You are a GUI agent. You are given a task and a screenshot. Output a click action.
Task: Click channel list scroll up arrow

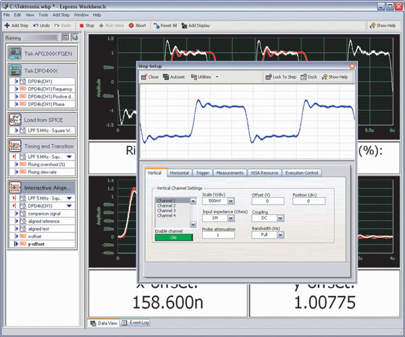pos(193,201)
